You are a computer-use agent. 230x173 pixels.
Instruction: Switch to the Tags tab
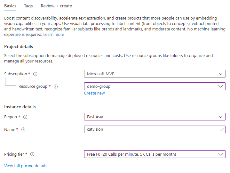pyautogui.click(x=28, y=6)
